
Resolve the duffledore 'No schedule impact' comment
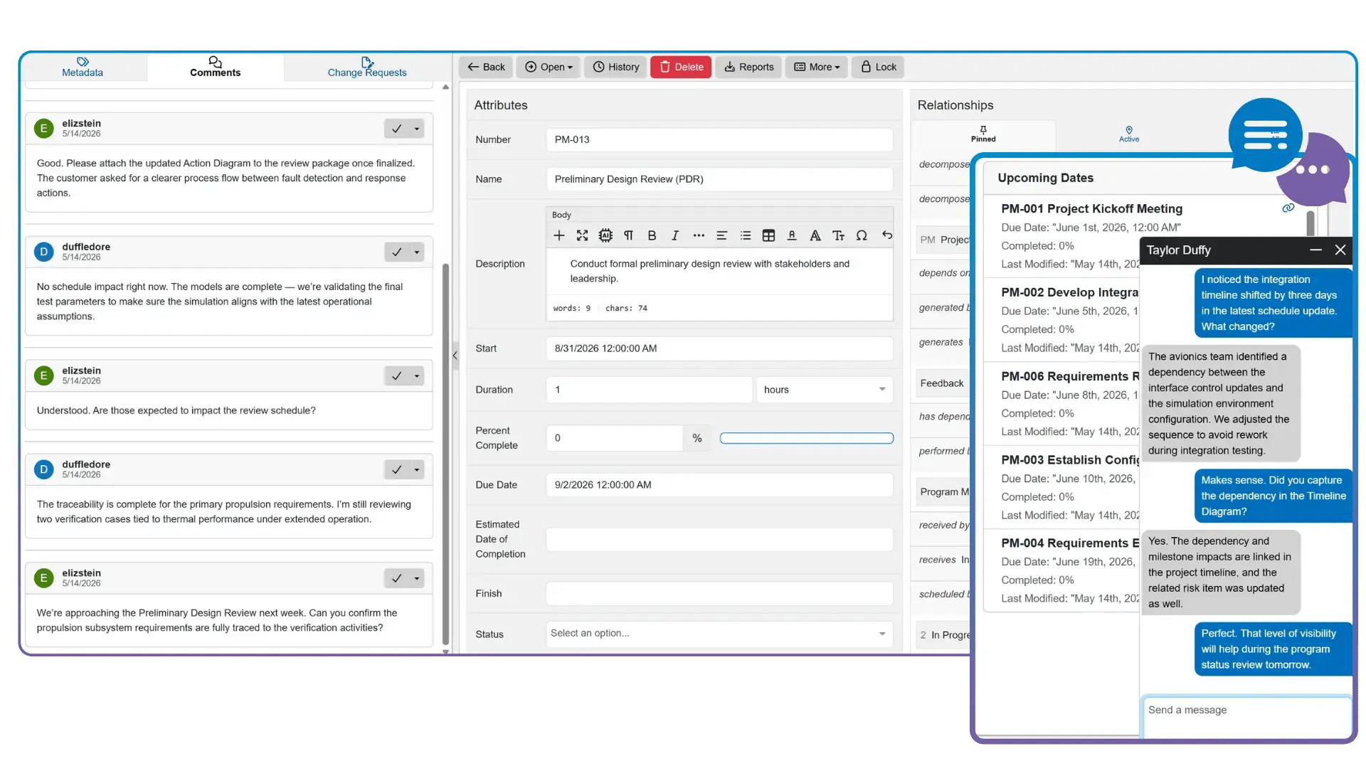(x=396, y=252)
